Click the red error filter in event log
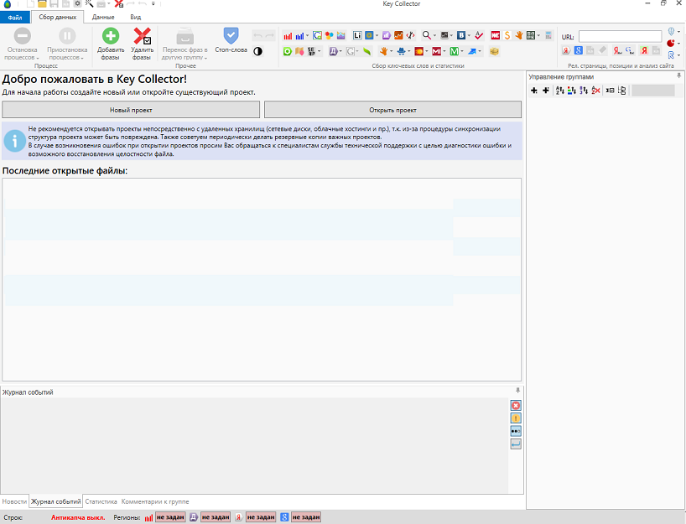The width and height of the screenshot is (686, 524). pyautogui.click(x=516, y=406)
